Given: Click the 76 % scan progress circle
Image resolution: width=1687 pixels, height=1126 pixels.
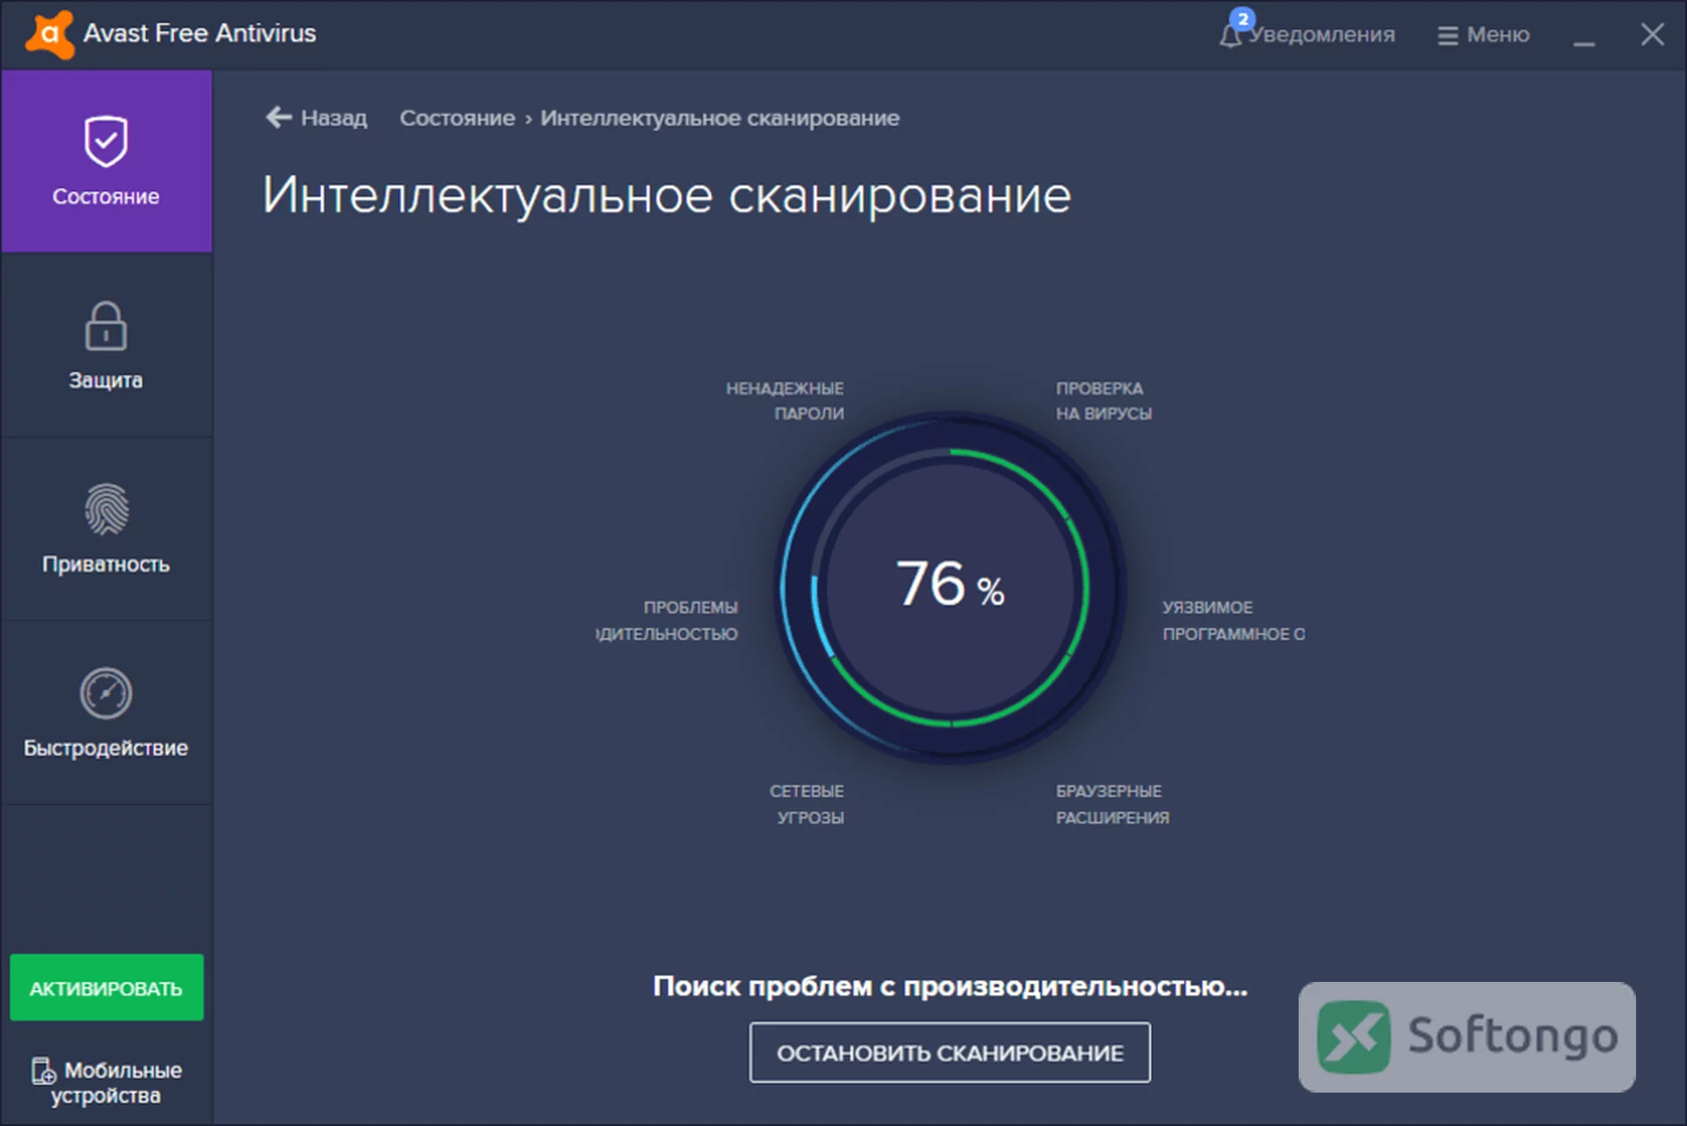Looking at the screenshot, I should 951,587.
